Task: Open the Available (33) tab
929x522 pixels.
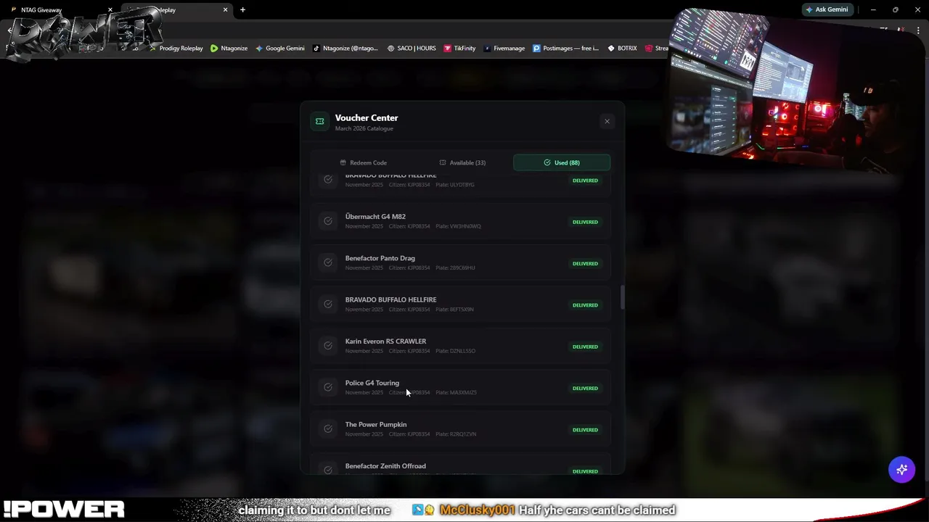Action: (462, 162)
